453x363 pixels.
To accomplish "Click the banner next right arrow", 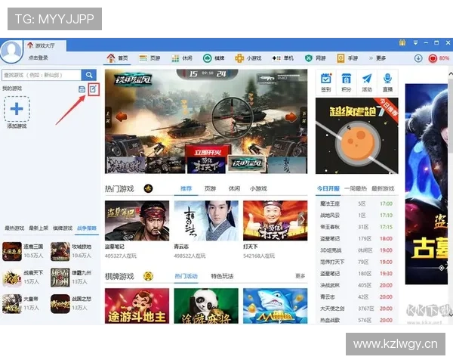I will coord(291,117).
